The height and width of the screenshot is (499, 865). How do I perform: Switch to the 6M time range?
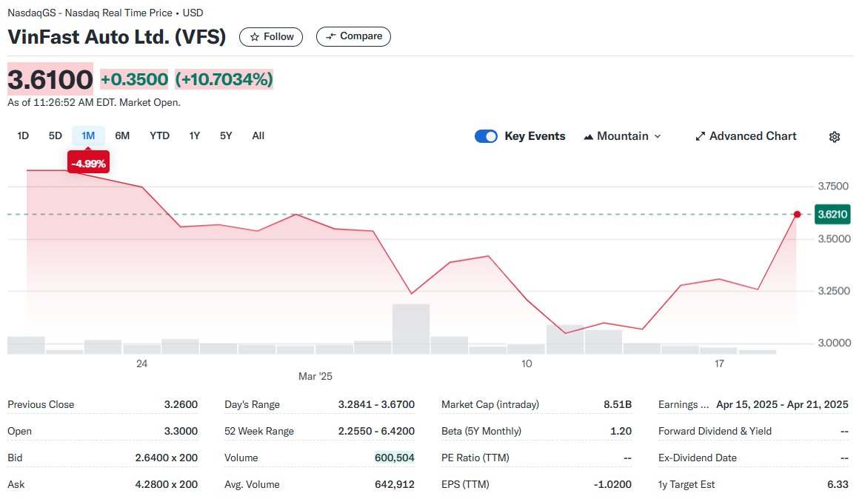[x=122, y=135]
